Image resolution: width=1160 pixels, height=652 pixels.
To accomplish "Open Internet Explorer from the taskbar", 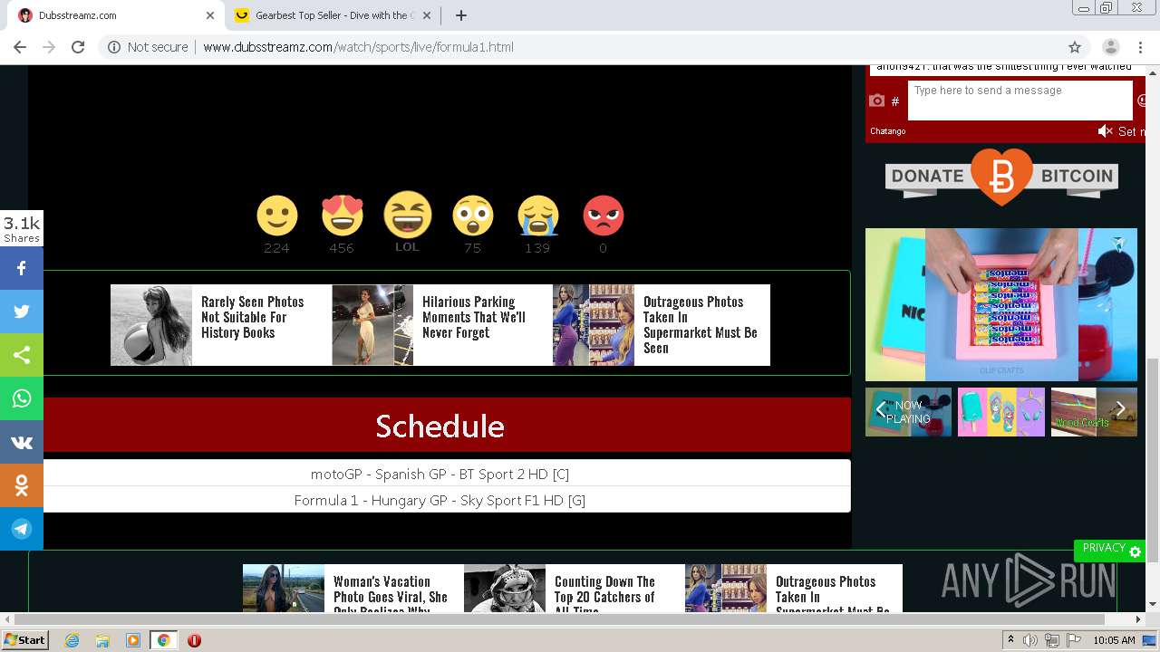I will (72, 640).
